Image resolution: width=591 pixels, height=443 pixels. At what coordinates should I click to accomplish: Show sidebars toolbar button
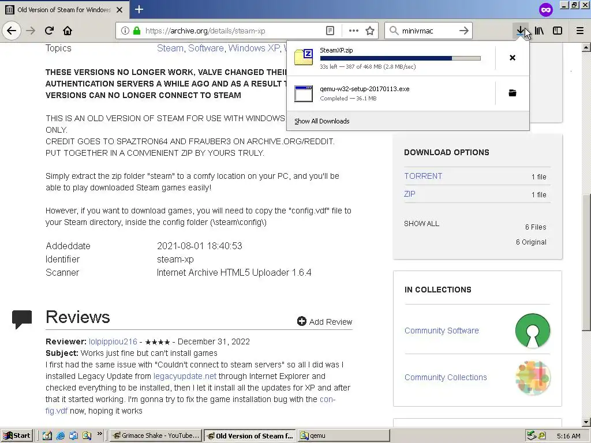[558, 31]
